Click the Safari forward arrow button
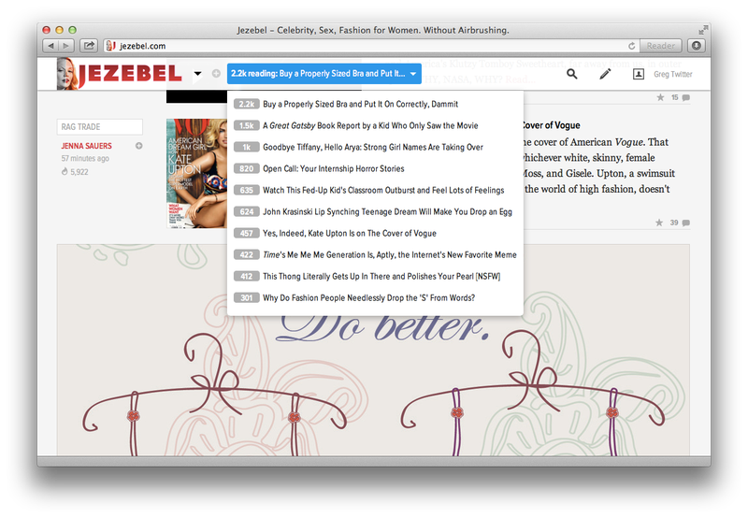 66,46
